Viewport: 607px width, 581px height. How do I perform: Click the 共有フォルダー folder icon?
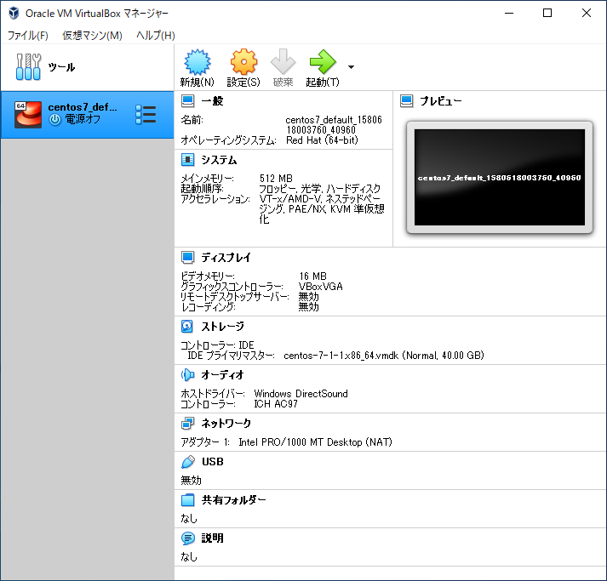click(x=188, y=500)
